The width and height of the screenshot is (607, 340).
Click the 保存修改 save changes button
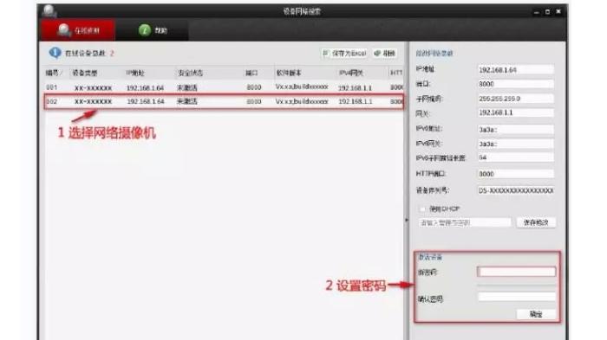[x=536, y=222]
